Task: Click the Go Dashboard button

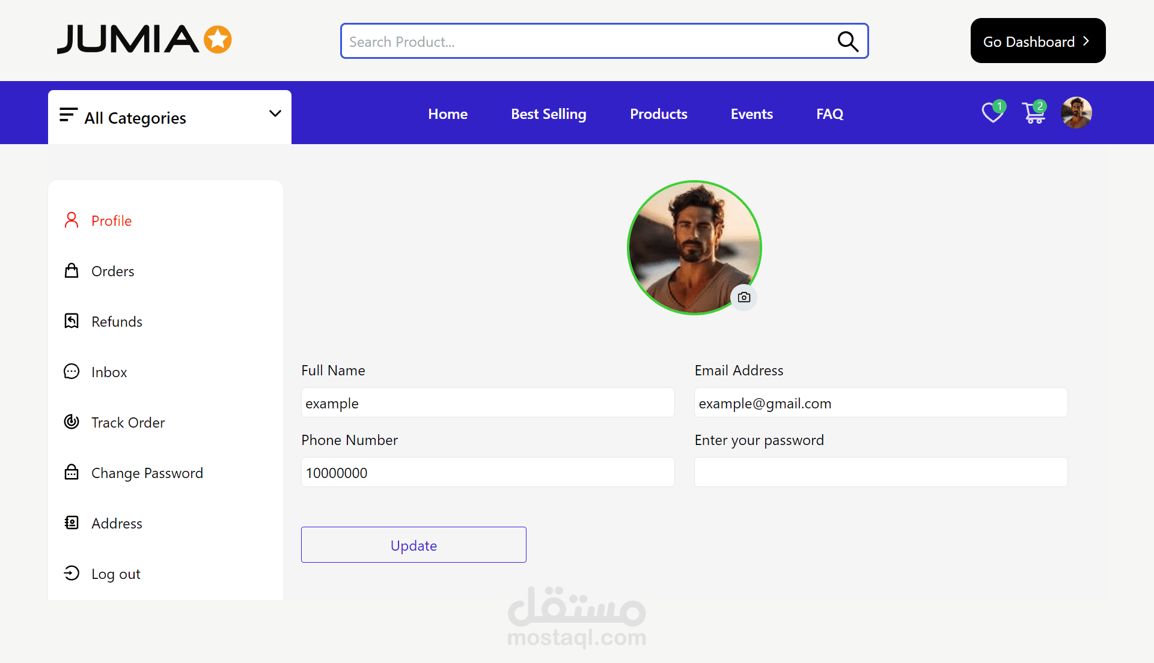Action: point(1037,41)
